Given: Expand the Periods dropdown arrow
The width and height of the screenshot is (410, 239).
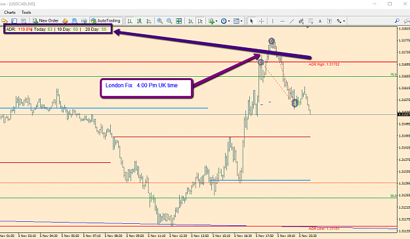Looking at the screenshot, I should (x=229, y=21).
